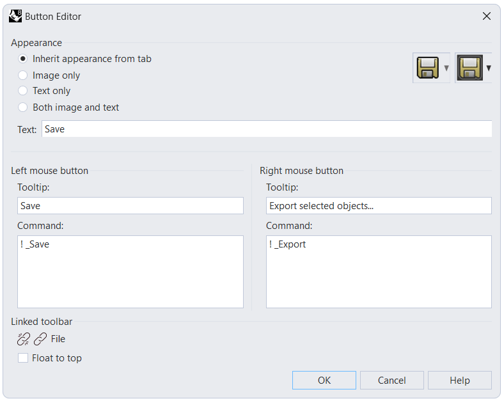Select Inherit appearance from tab option
This screenshot has width=504, height=401.
coord(23,59)
